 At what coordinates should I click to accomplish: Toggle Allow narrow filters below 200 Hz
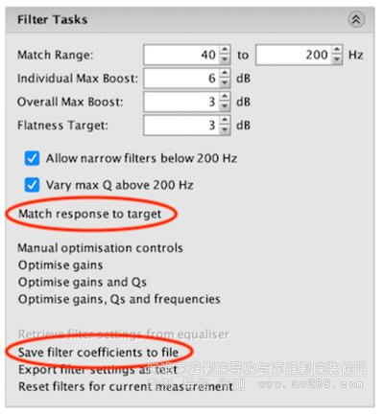tap(32, 158)
